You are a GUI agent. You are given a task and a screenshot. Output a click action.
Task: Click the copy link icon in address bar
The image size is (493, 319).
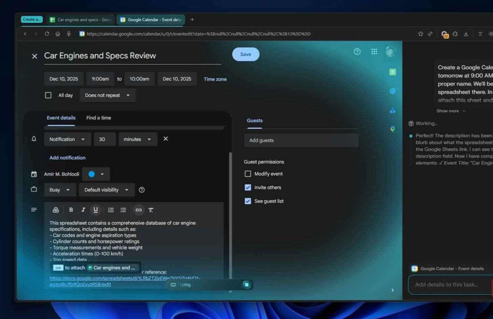430,34
